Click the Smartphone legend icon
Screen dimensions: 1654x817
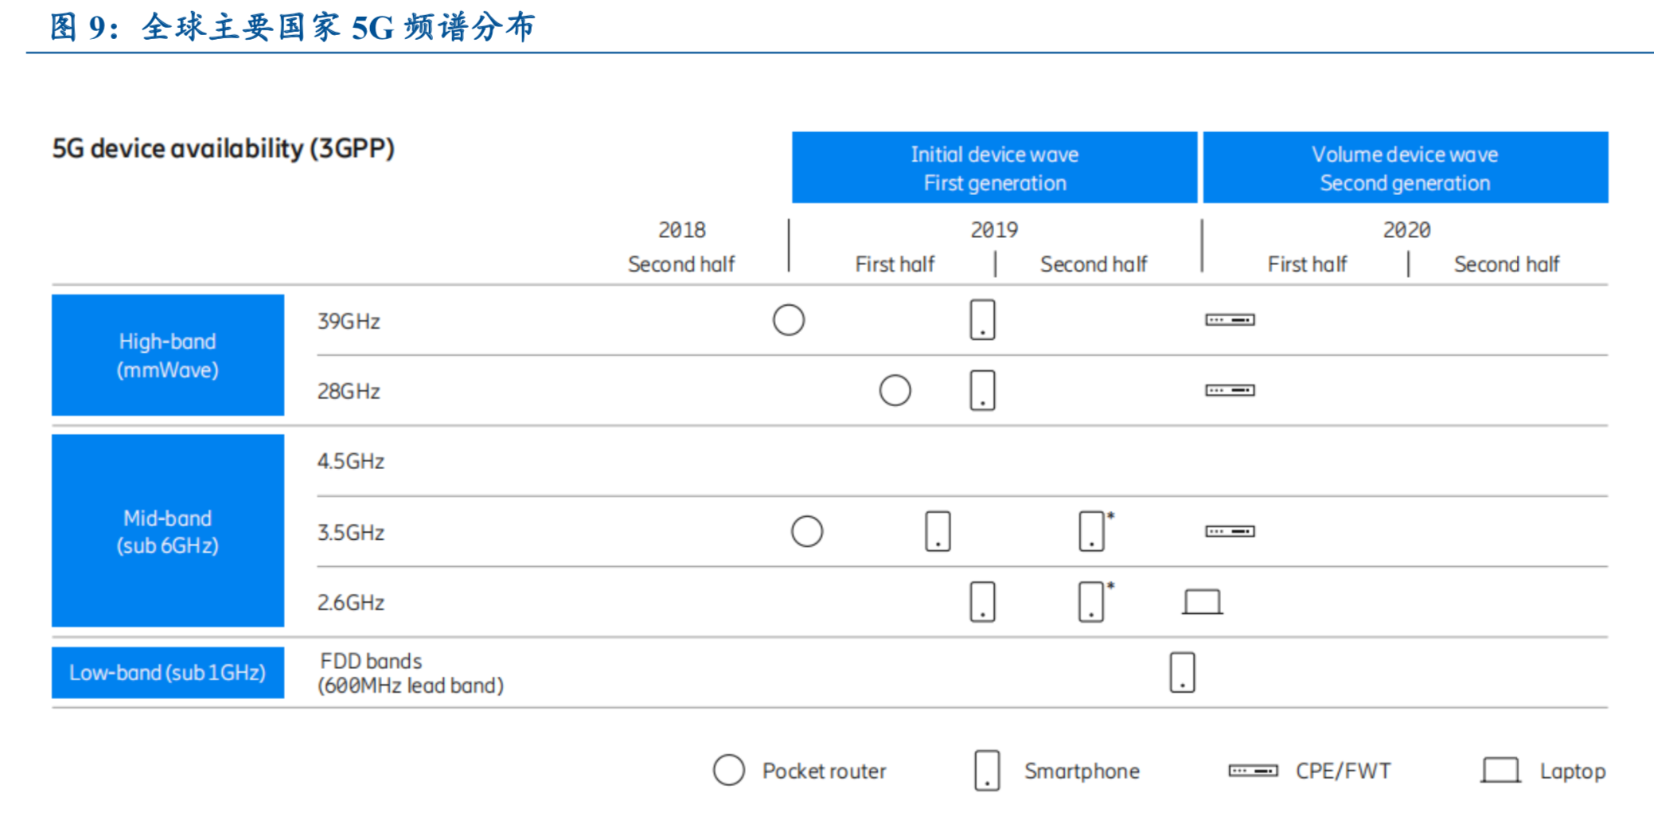click(987, 770)
